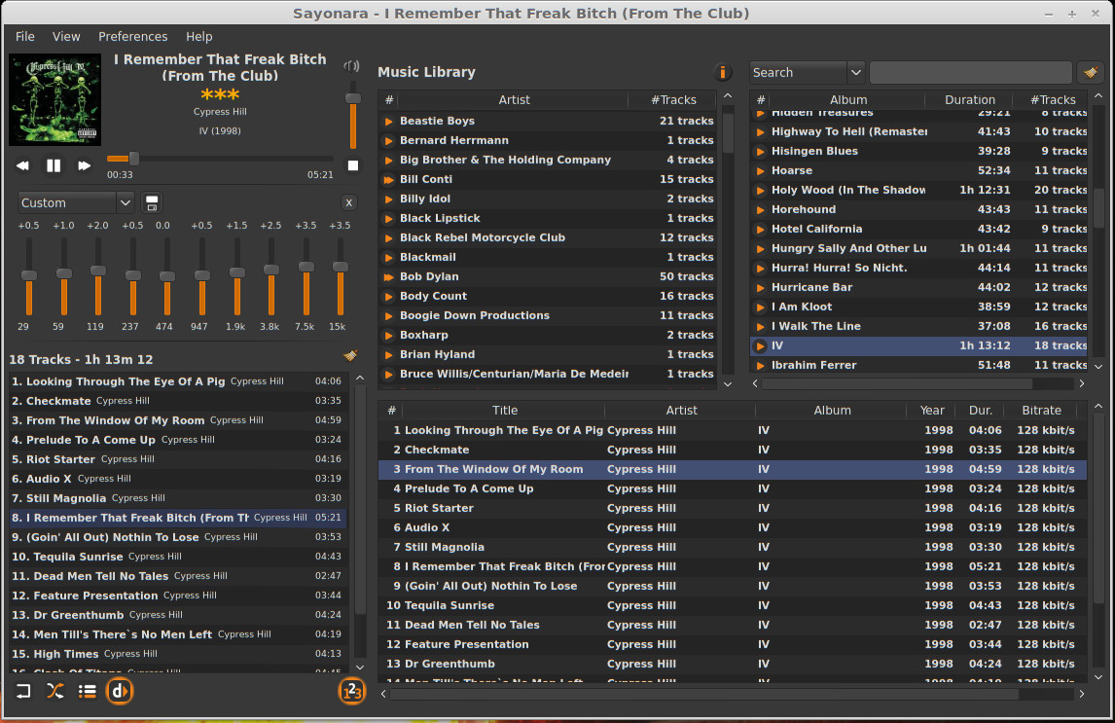Skip to the next track
Image resolution: width=1115 pixels, height=723 pixels.
(x=84, y=165)
